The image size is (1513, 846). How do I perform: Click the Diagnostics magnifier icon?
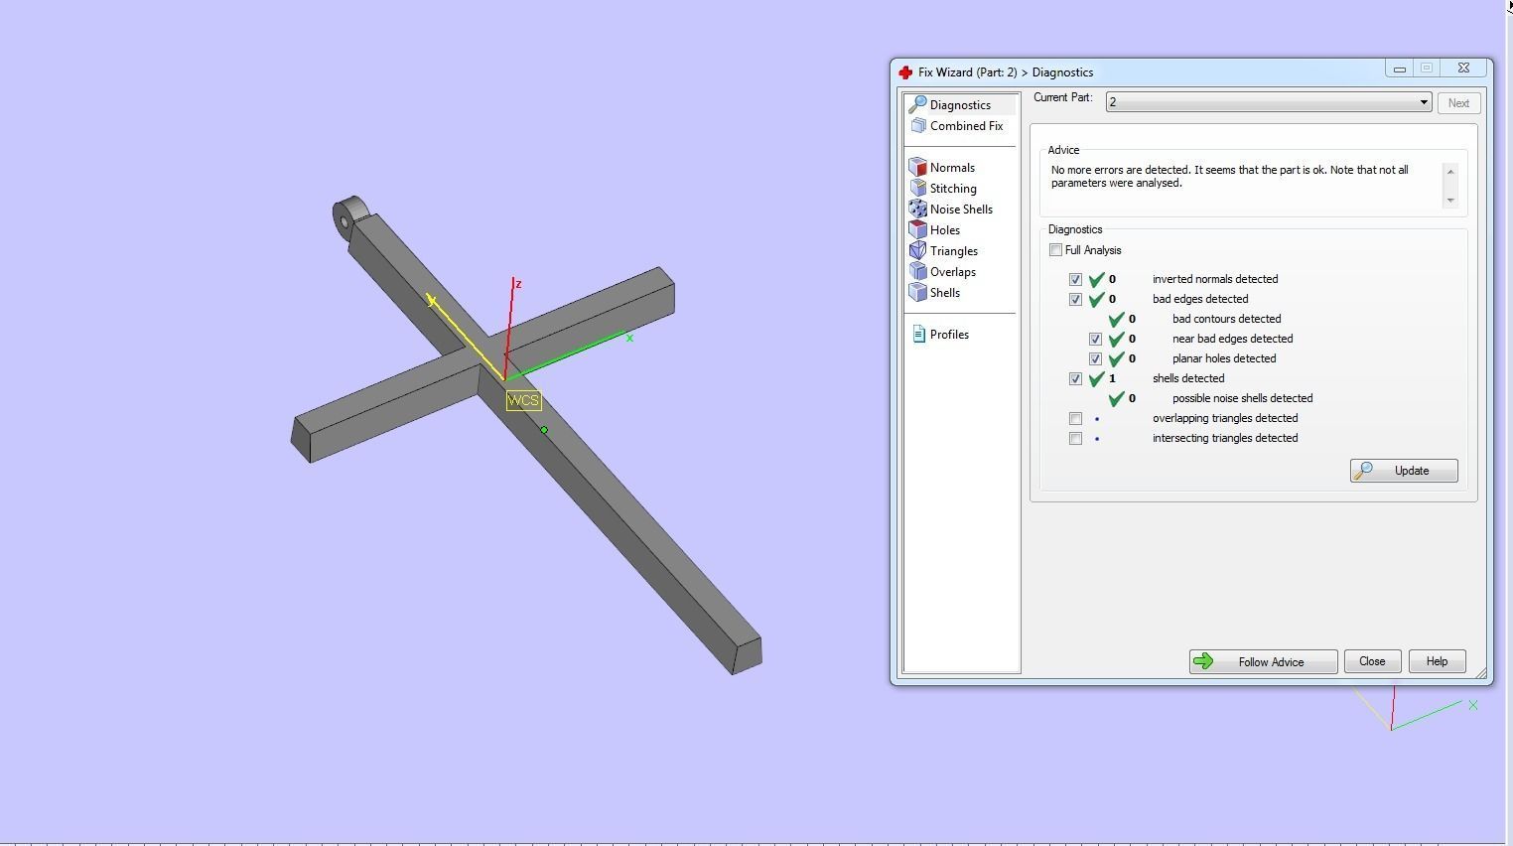coord(917,104)
